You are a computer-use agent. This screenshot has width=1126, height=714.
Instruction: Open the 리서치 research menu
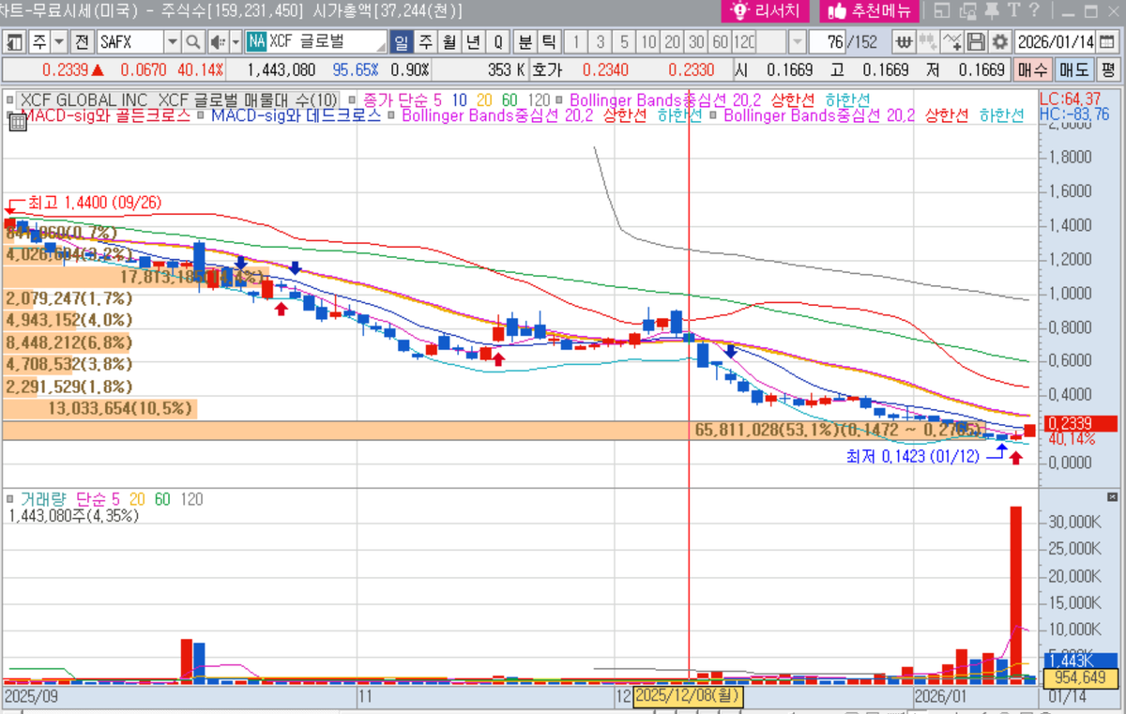click(766, 11)
